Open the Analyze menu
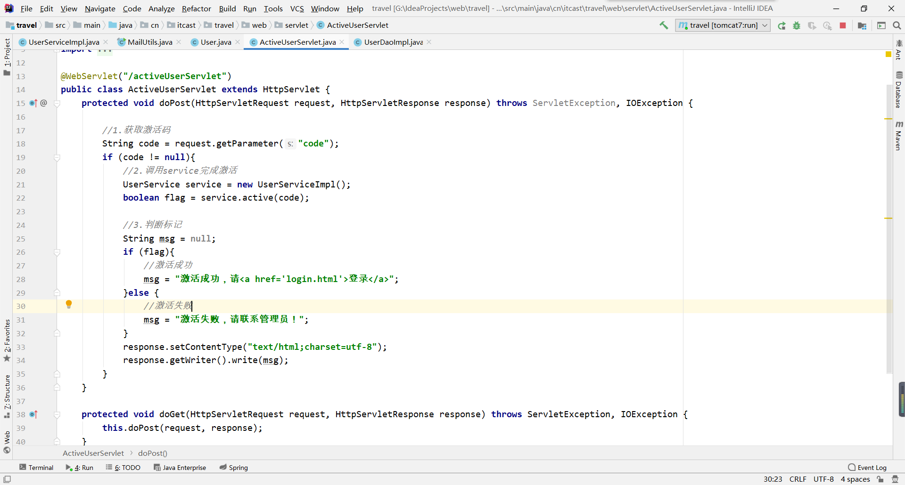 point(161,8)
